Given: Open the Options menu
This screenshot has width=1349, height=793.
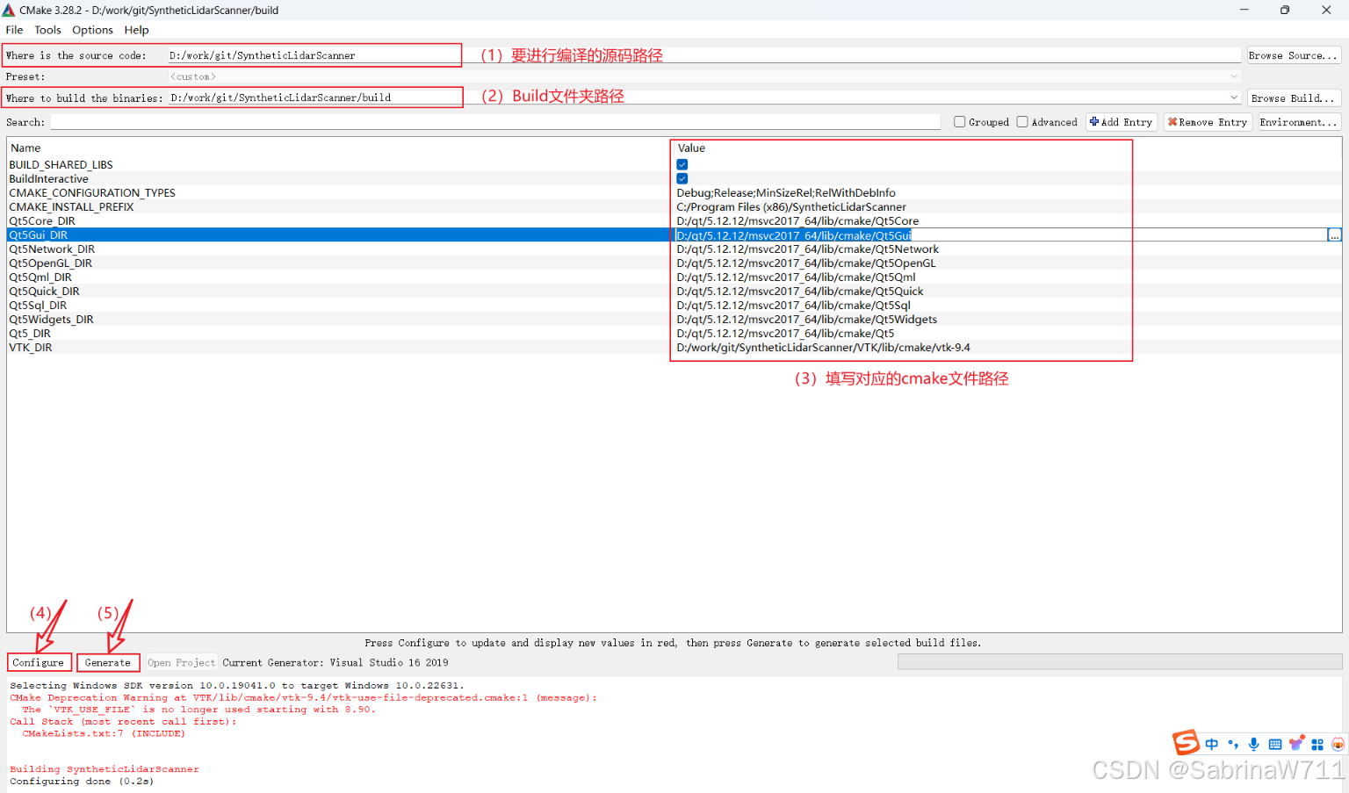Looking at the screenshot, I should point(92,29).
